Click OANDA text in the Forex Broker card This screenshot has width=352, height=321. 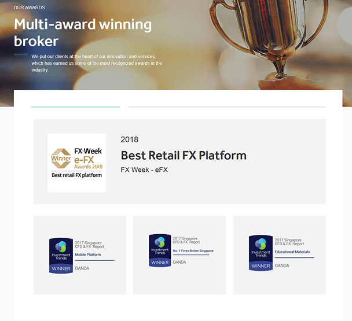point(179,262)
